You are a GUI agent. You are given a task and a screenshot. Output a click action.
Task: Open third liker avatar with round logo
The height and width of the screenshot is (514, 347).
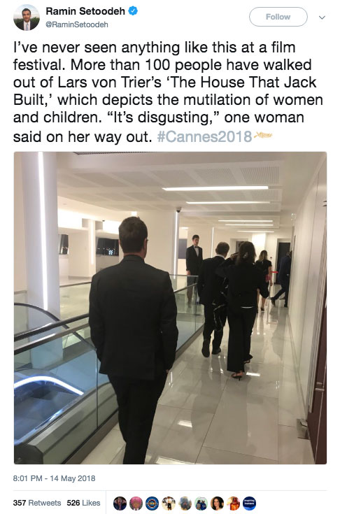153,504
